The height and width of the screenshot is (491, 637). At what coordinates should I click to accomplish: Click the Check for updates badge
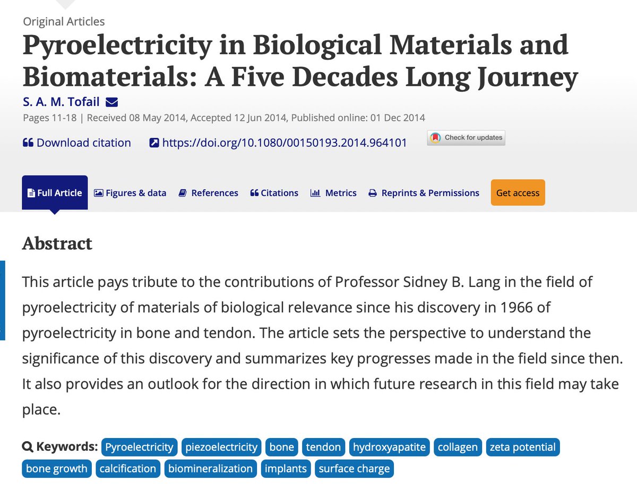click(467, 138)
